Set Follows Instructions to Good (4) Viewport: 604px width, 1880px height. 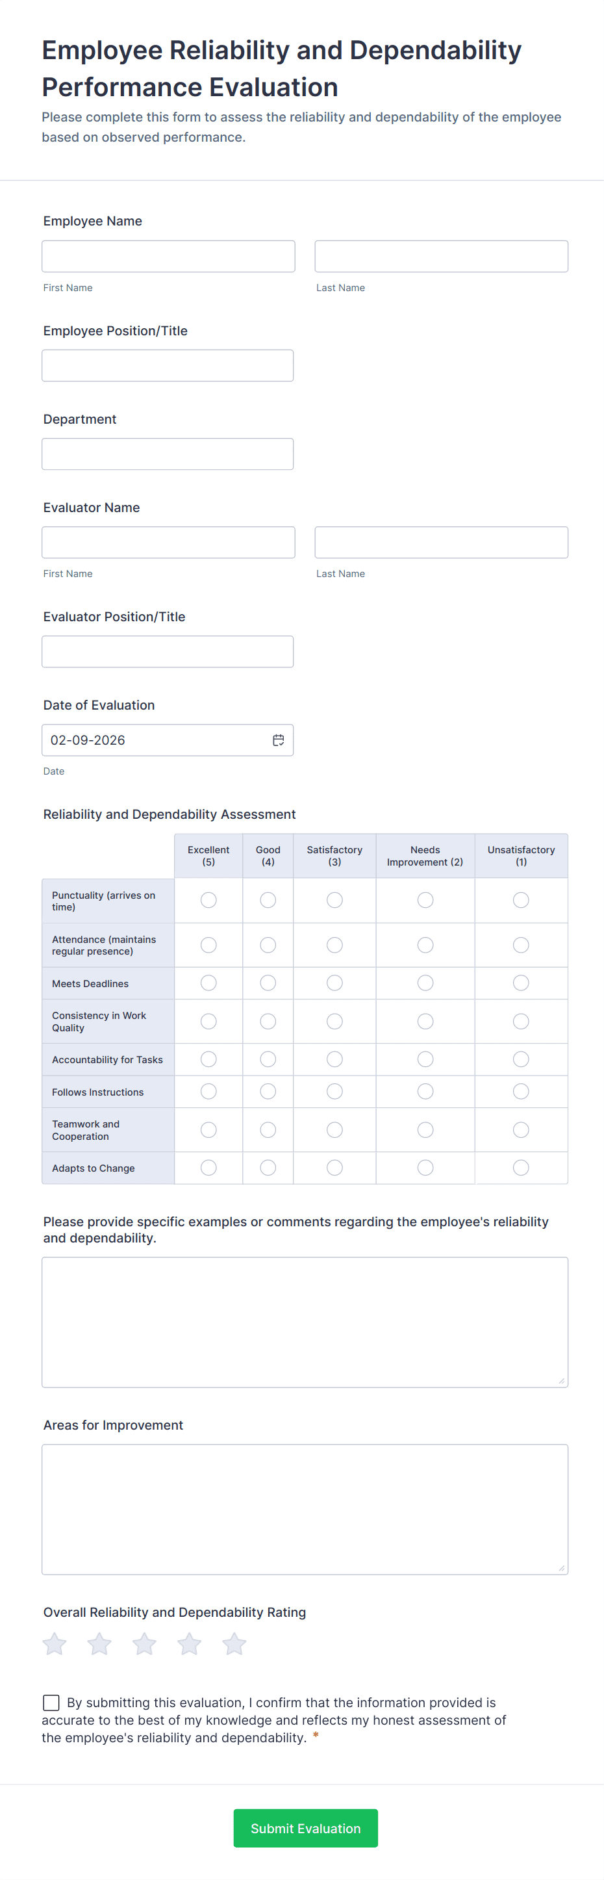[x=268, y=1091]
